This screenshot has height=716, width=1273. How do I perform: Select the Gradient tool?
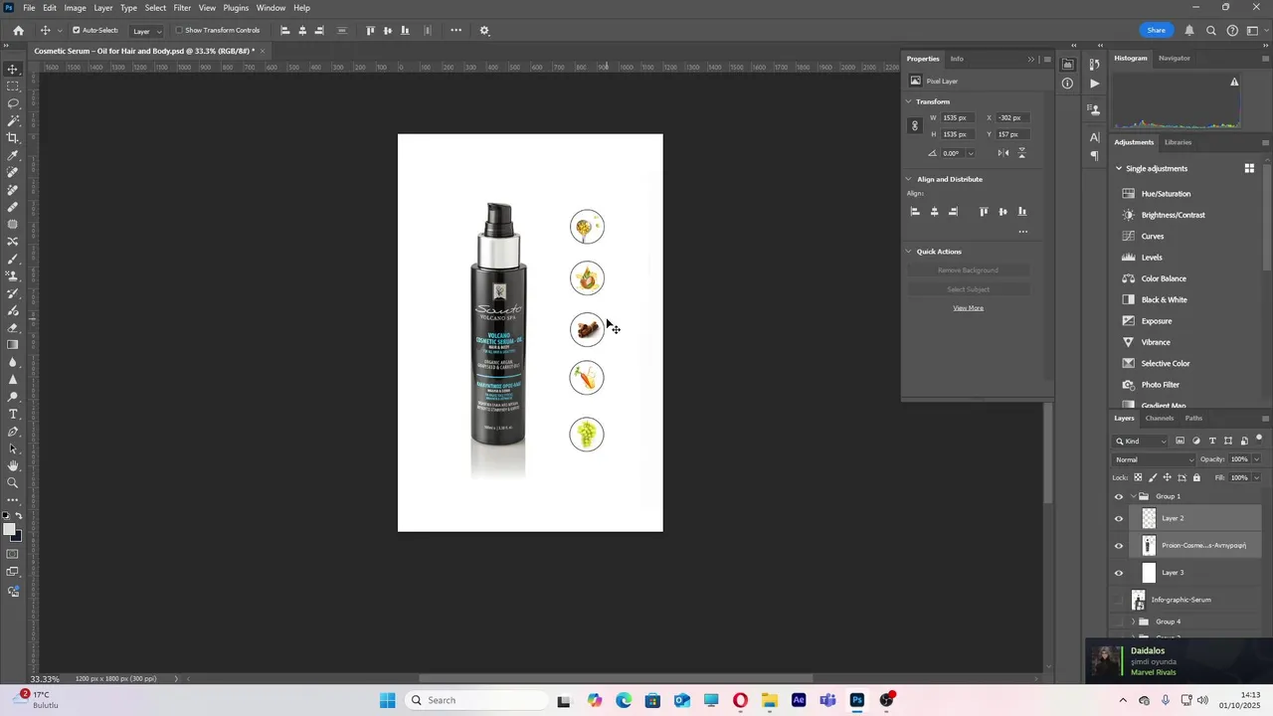click(13, 345)
